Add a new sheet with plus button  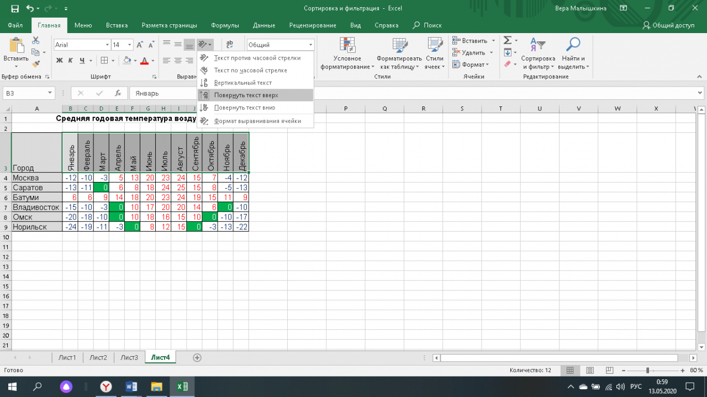point(197,357)
